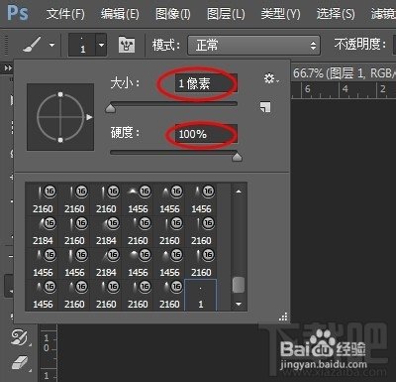
Task: Click the 模式 label
Action: click(x=165, y=45)
